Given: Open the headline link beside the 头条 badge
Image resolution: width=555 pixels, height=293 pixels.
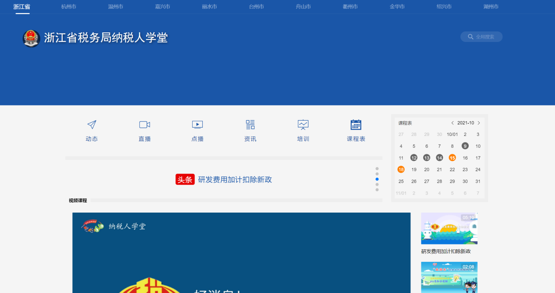Looking at the screenshot, I should click(235, 180).
